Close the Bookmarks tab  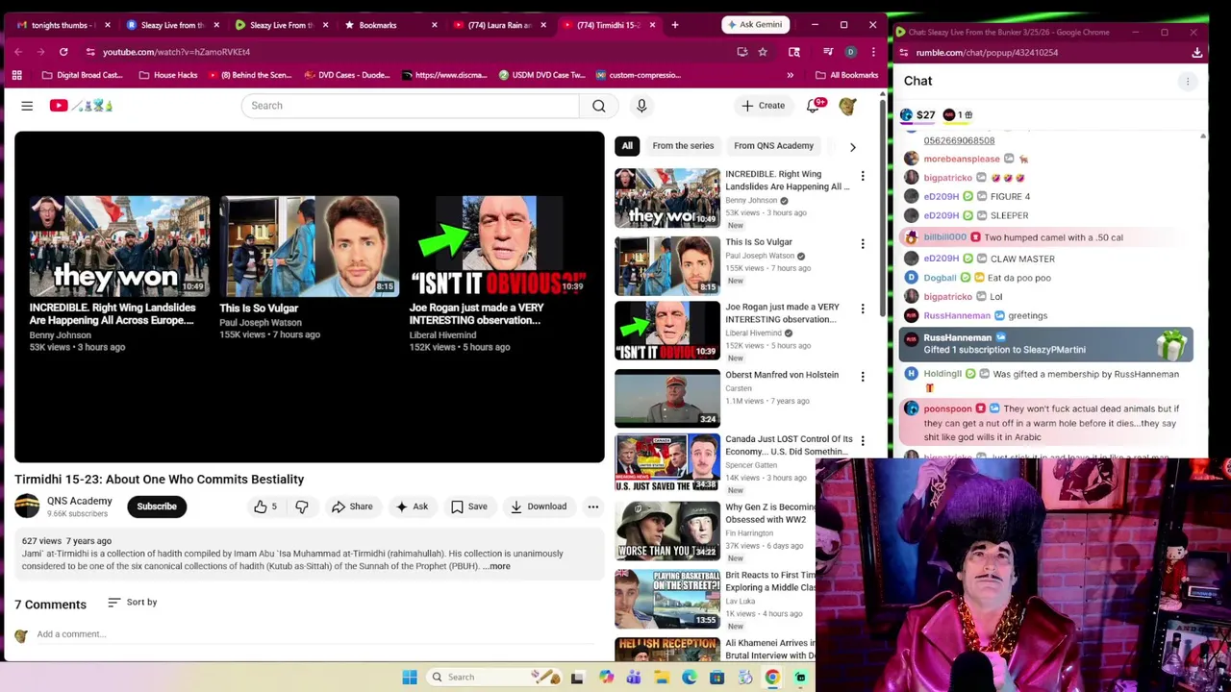435,25
